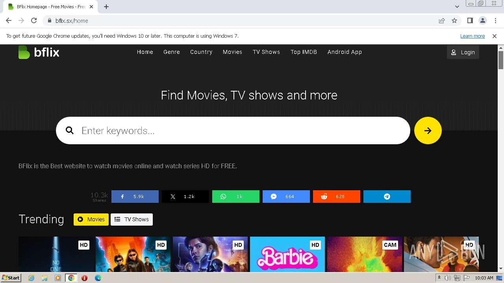The height and width of the screenshot is (283, 504).
Task: Share via Telegram button
Action: pyautogui.click(x=387, y=197)
